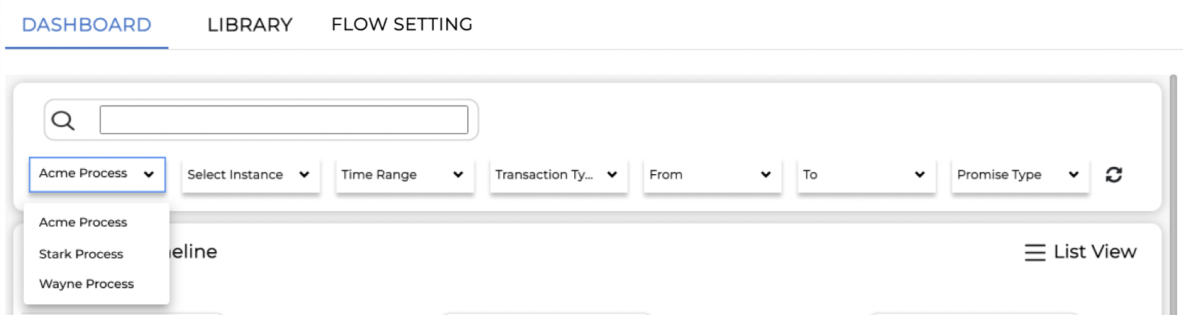Open the Select Instance dropdown
Viewport: 1183px width, 315px height.
coord(251,175)
